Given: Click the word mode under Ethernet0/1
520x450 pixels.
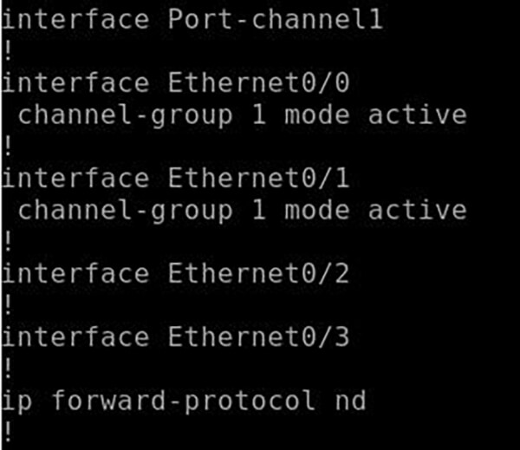Looking at the screenshot, I should tap(317, 210).
